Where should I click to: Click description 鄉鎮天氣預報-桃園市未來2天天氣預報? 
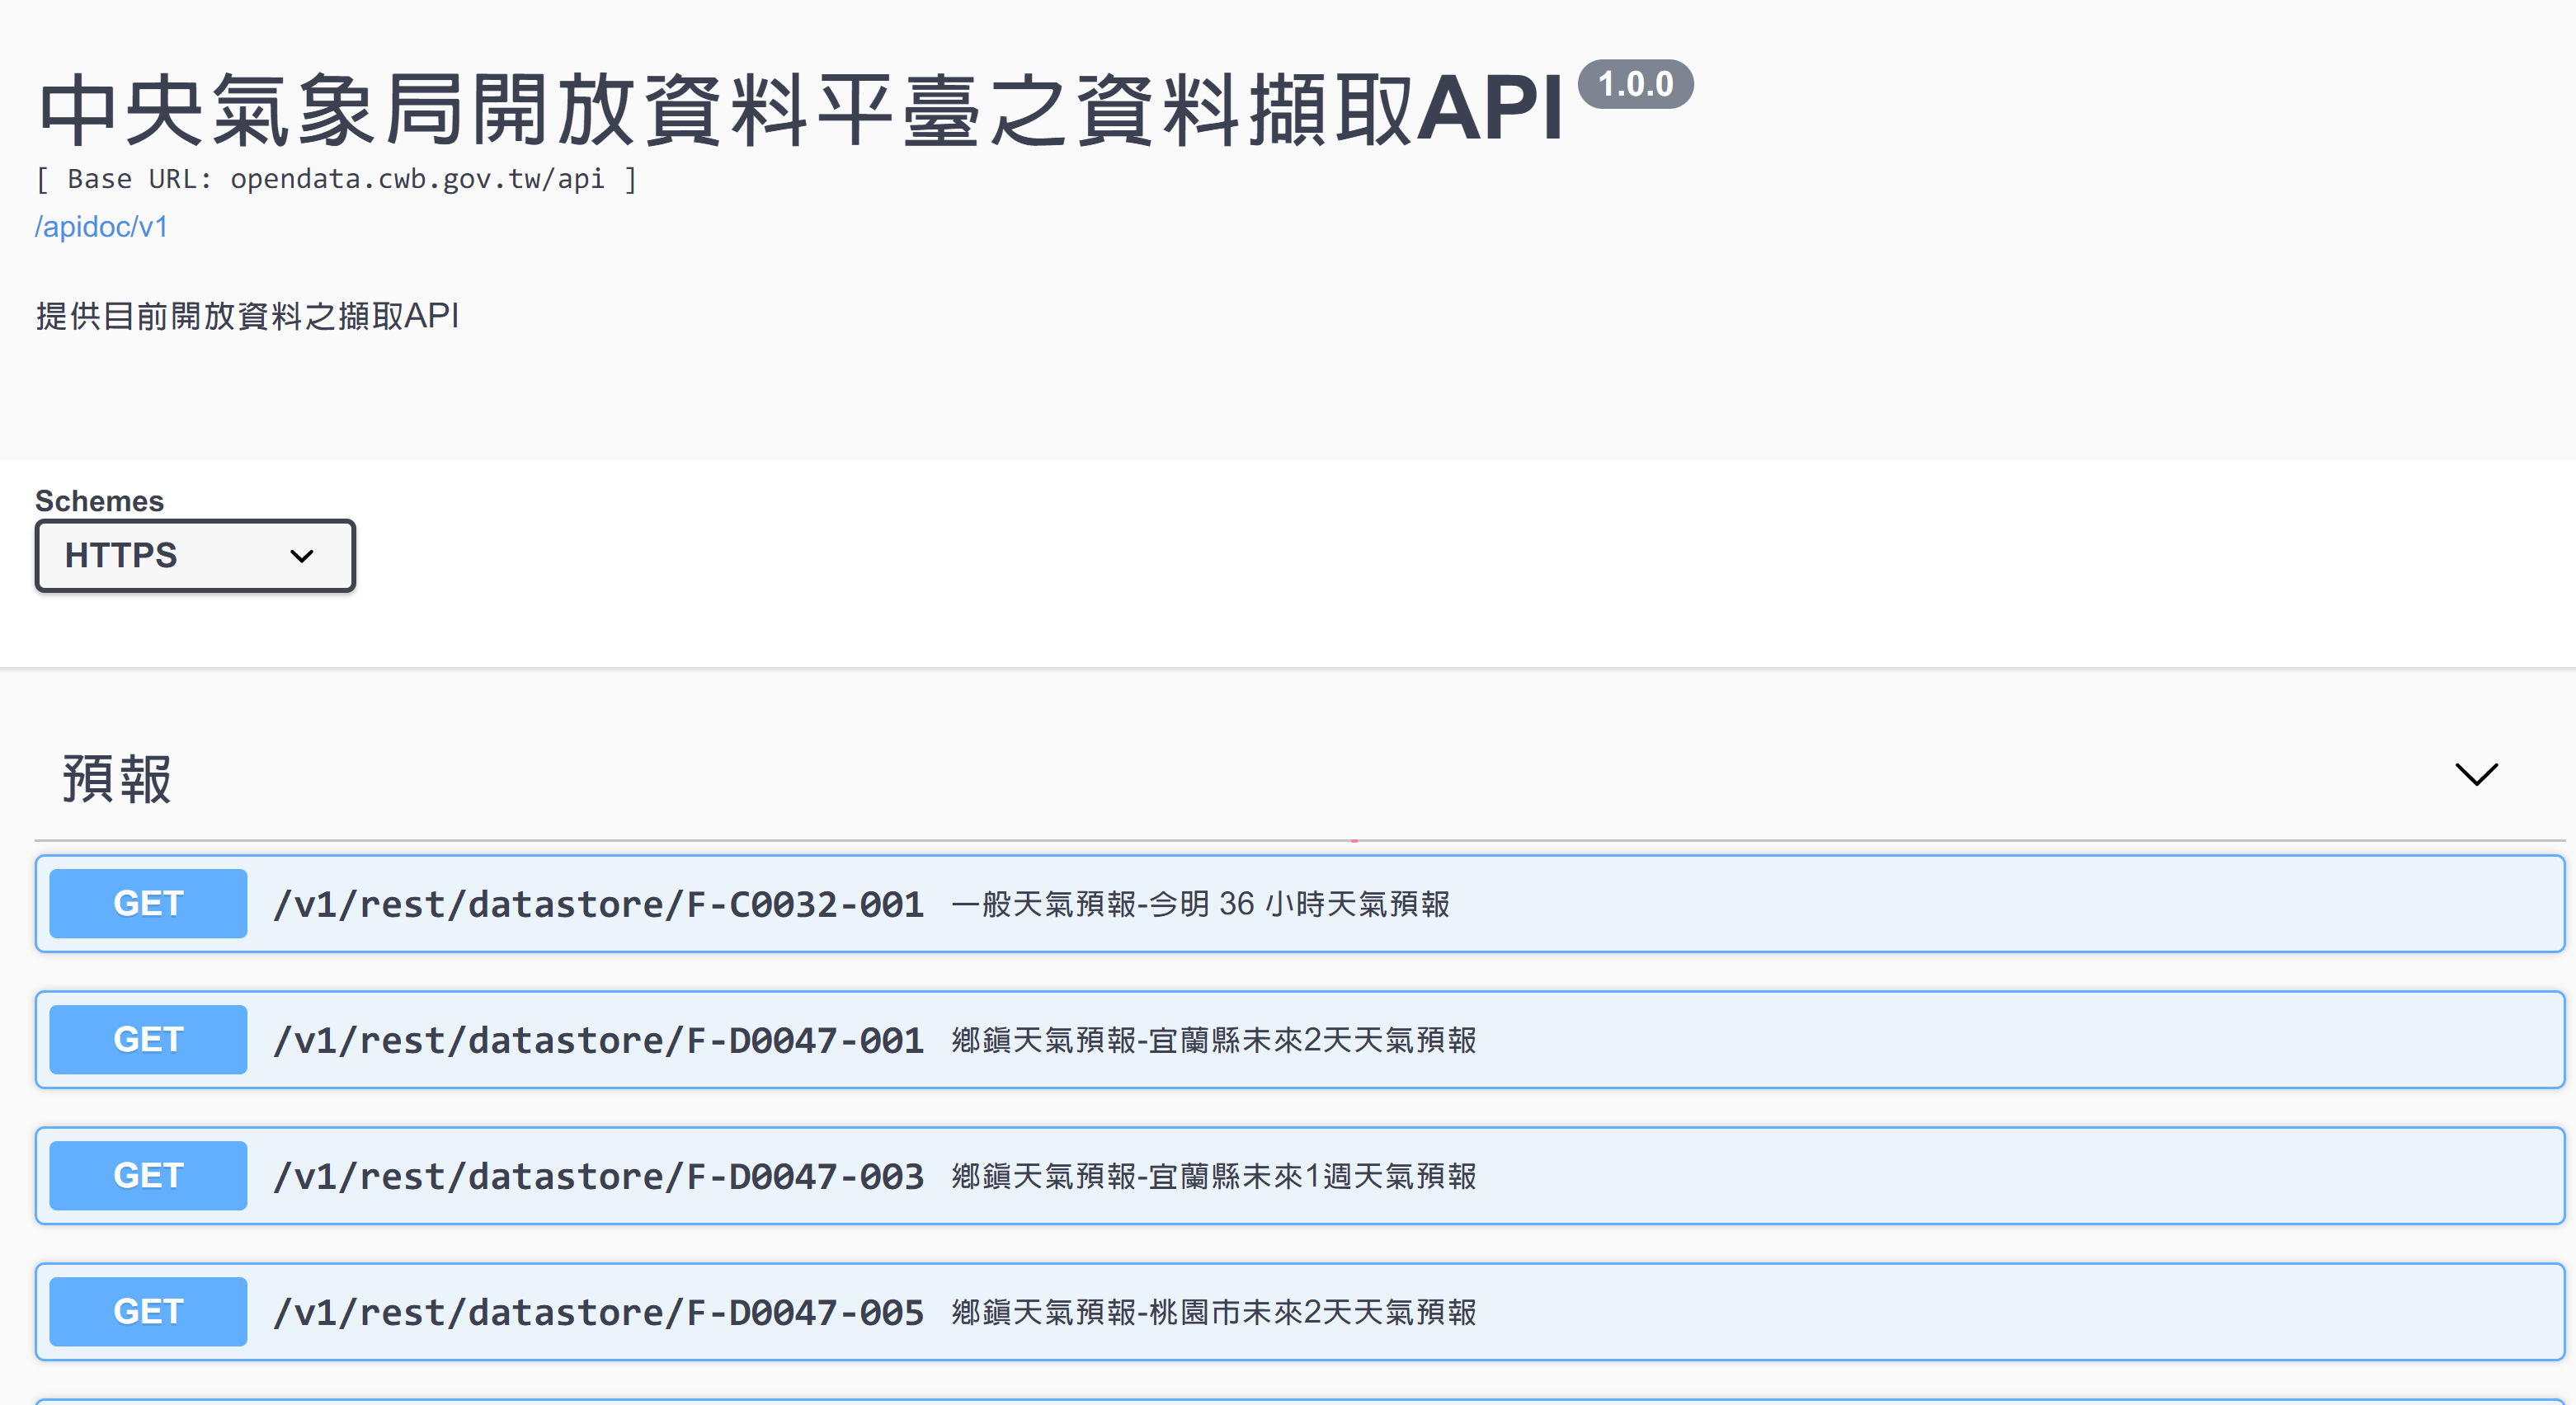[1213, 1312]
